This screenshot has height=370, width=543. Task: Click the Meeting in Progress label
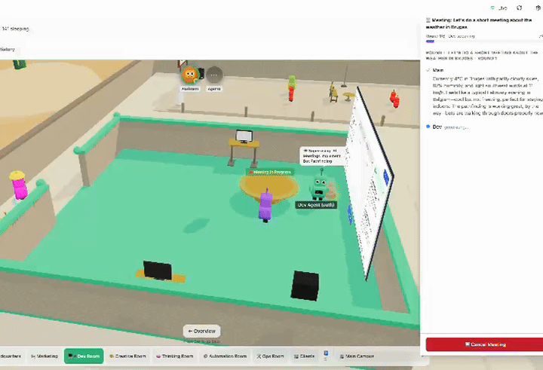pos(270,172)
